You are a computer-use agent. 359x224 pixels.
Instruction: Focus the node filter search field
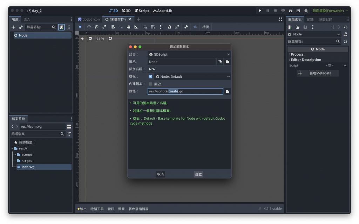point(41,27)
